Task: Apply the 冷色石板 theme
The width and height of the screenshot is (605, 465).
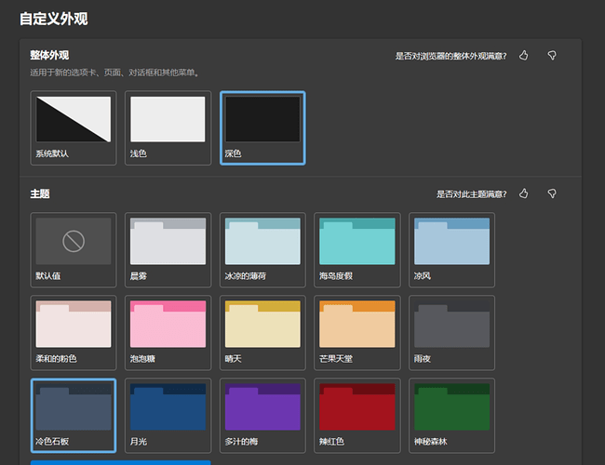Action: (x=74, y=416)
